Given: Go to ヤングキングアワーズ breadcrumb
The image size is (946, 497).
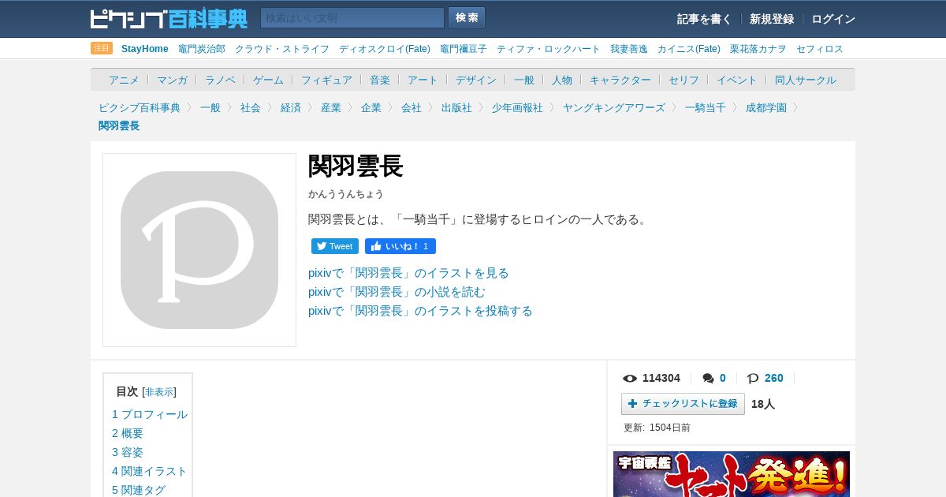Looking at the screenshot, I should pyautogui.click(x=614, y=107).
